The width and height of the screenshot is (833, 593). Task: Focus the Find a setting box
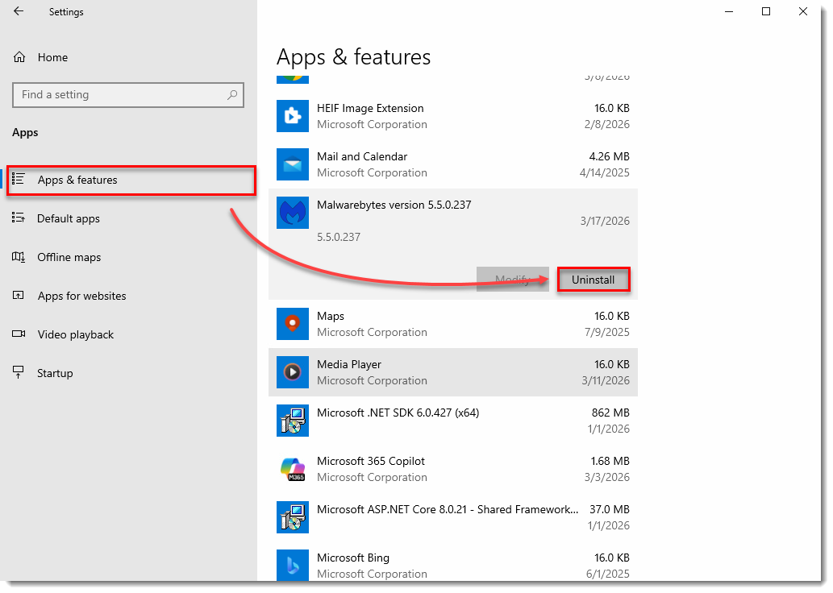click(x=128, y=95)
